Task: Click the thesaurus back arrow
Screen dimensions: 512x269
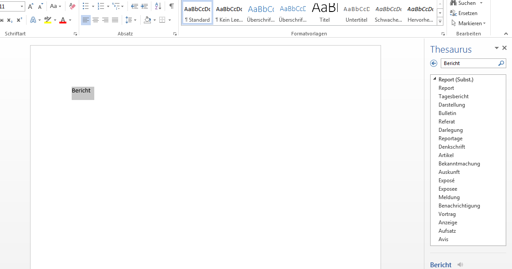Action: [434, 63]
